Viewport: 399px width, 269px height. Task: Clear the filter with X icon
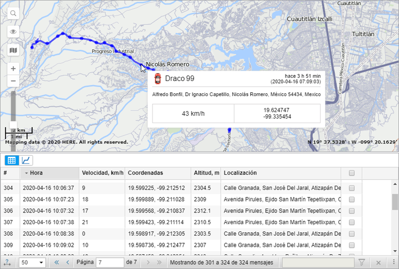pyautogui.click(x=378, y=263)
